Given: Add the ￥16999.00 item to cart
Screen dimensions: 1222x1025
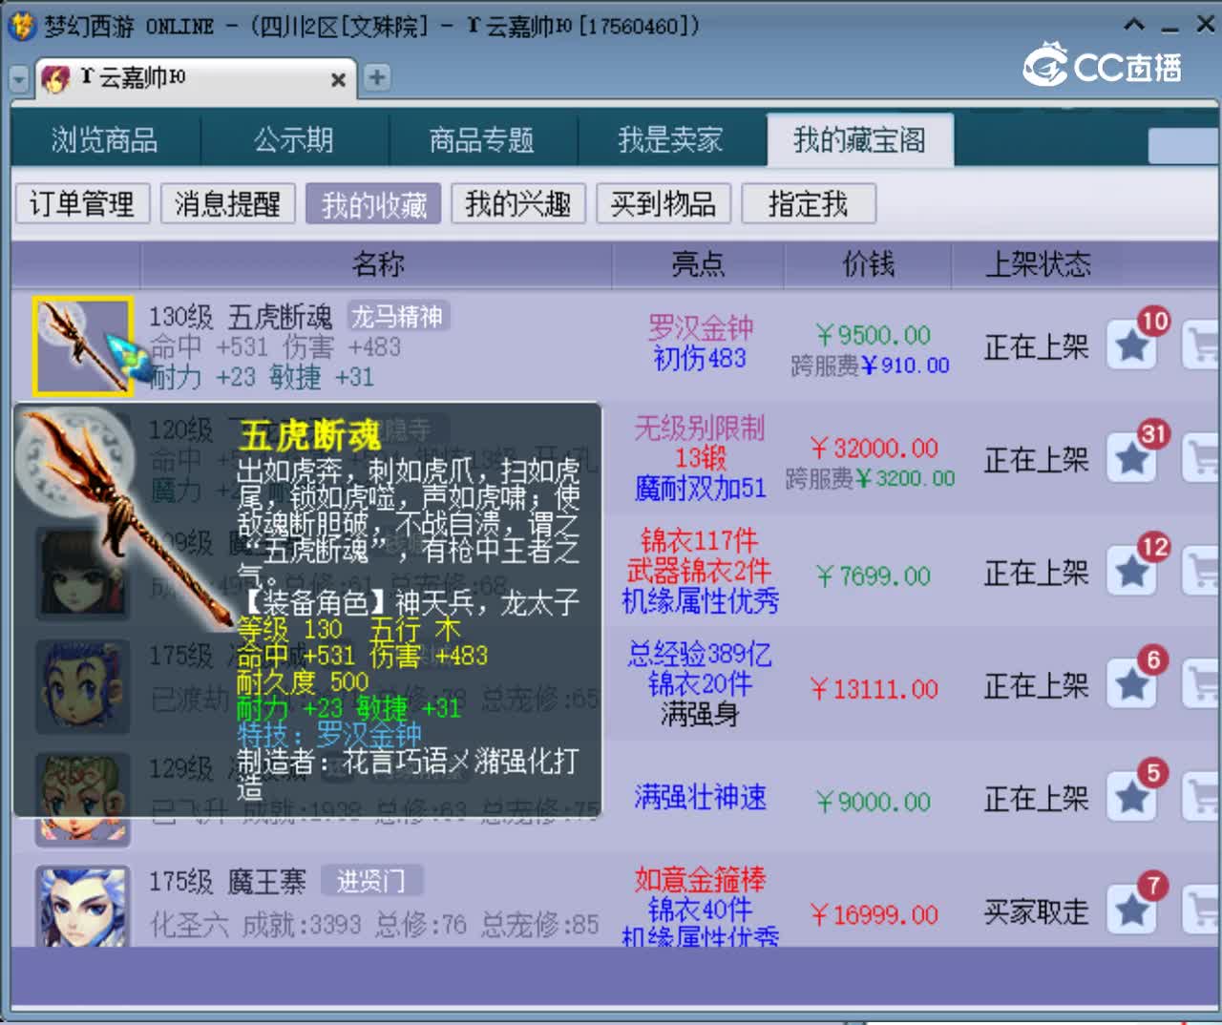Looking at the screenshot, I should [1202, 910].
